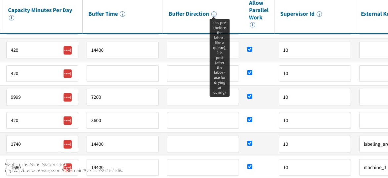The image size is (388, 178).
Task: Click the Buffer Direction info icon
Action: 214,14
